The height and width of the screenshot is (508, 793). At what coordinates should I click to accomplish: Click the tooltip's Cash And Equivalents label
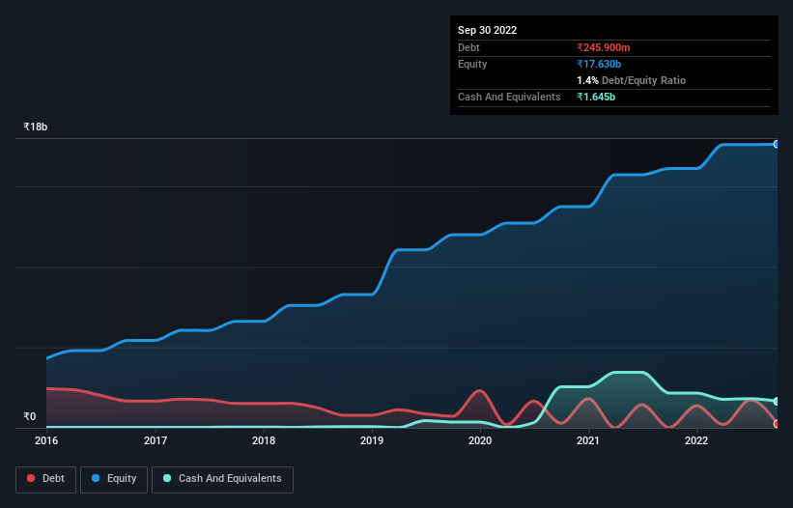point(509,97)
